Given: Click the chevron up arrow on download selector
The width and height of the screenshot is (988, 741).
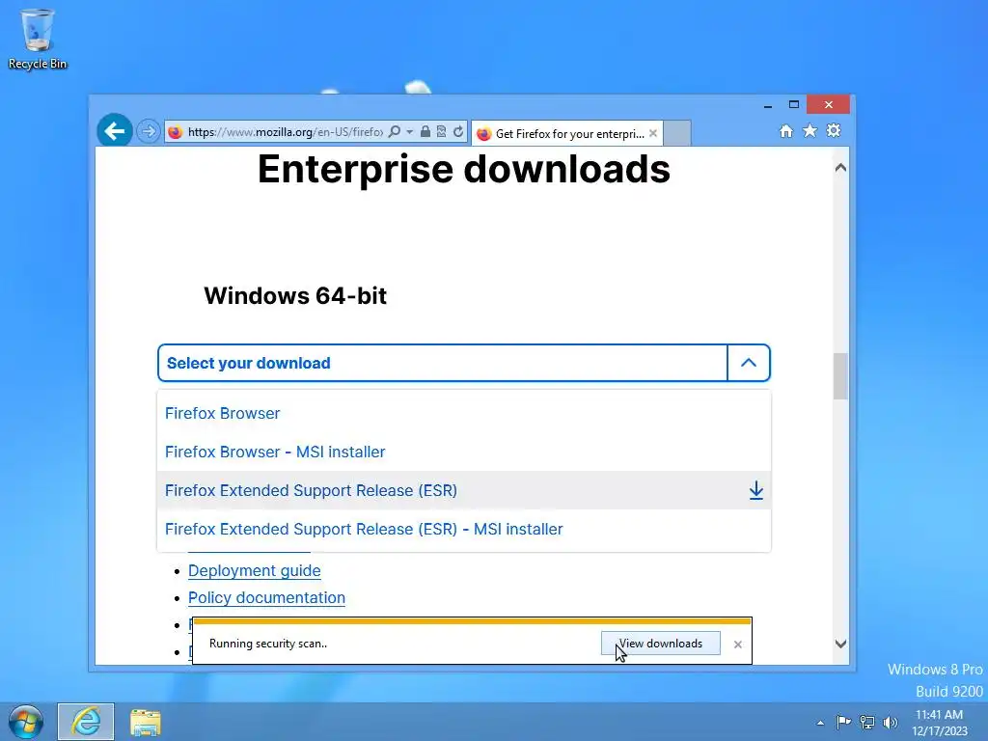Looking at the screenshot, I should click(749, 363).
